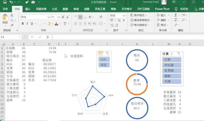Click the formula bar input field
This screenshot has width=204, height=121.
coord(128,37)
